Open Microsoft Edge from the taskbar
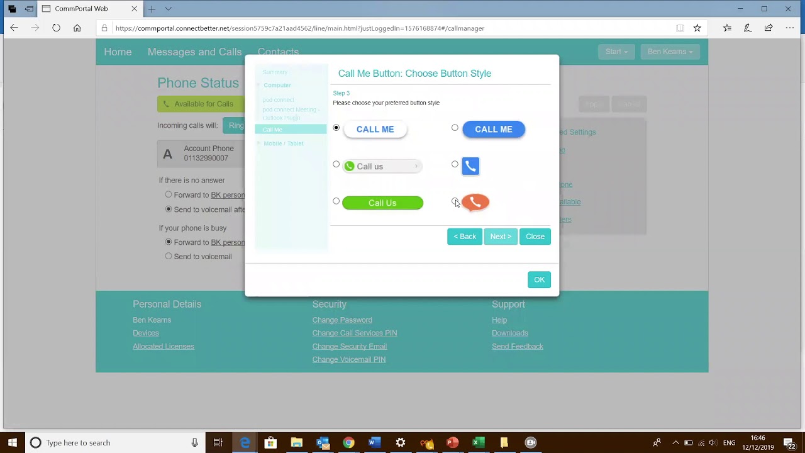The height and width of the screenshot is (453, 805). (x=245, y=443)
